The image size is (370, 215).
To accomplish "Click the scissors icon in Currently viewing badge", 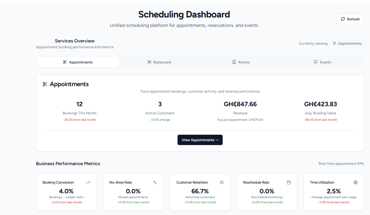I will [335, 43].
